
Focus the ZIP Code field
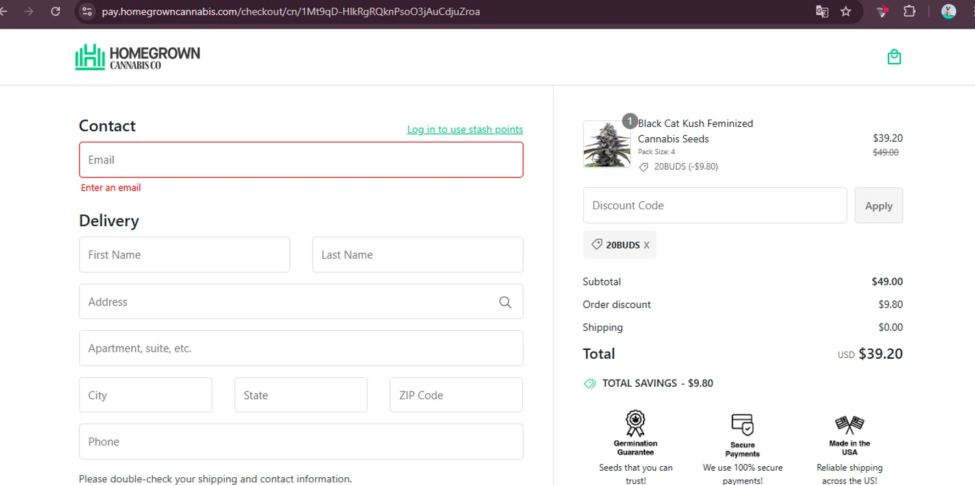coord(456,395)
